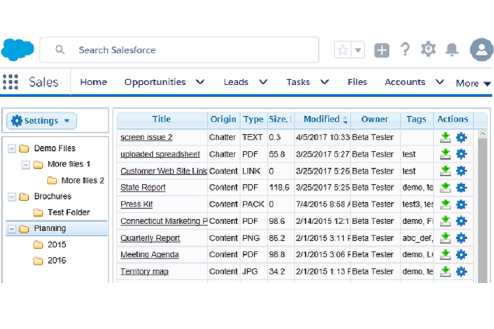This screenshot has height=329, width=494.
Task: Click the file list vertical scrollbar
Action: click(482, 206)
